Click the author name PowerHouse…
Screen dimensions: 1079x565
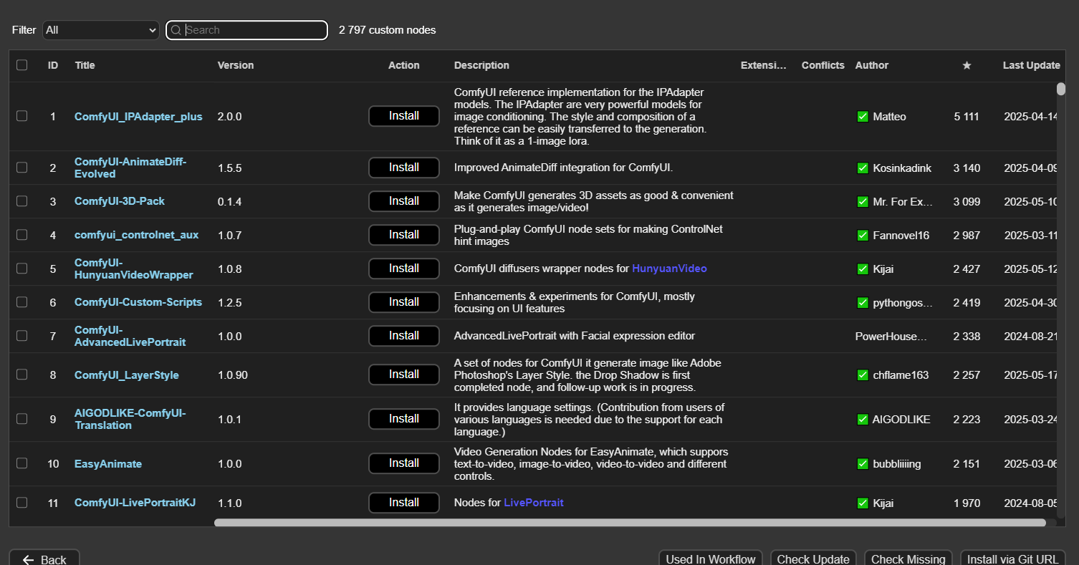click(x=891, y=337)
